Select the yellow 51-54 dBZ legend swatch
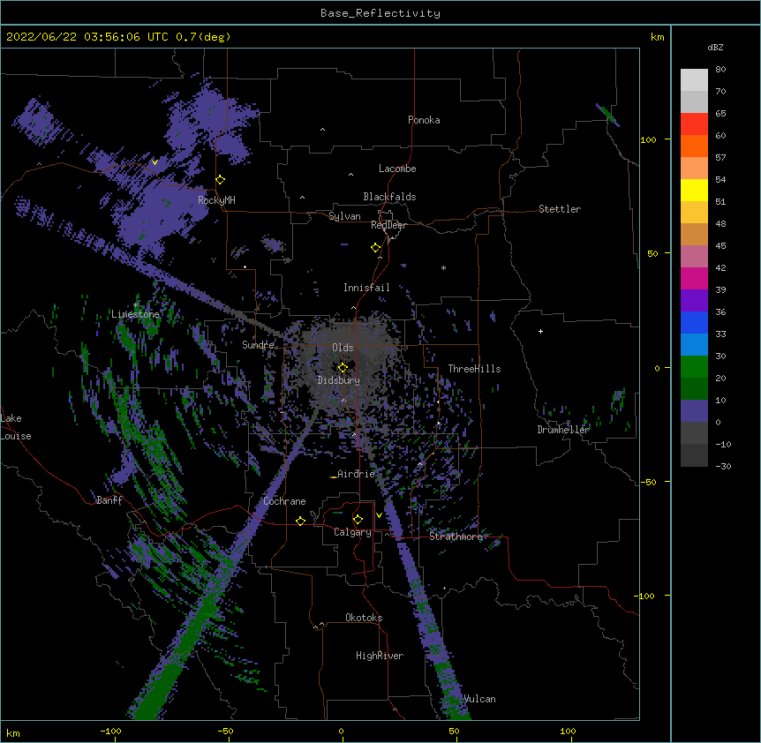Screen dimensions: 761x743 point(694,190)
